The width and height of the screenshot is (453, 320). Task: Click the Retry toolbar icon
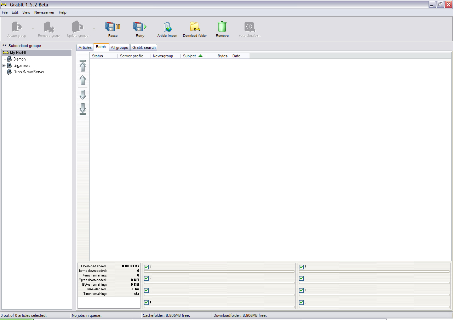[140, 27]
